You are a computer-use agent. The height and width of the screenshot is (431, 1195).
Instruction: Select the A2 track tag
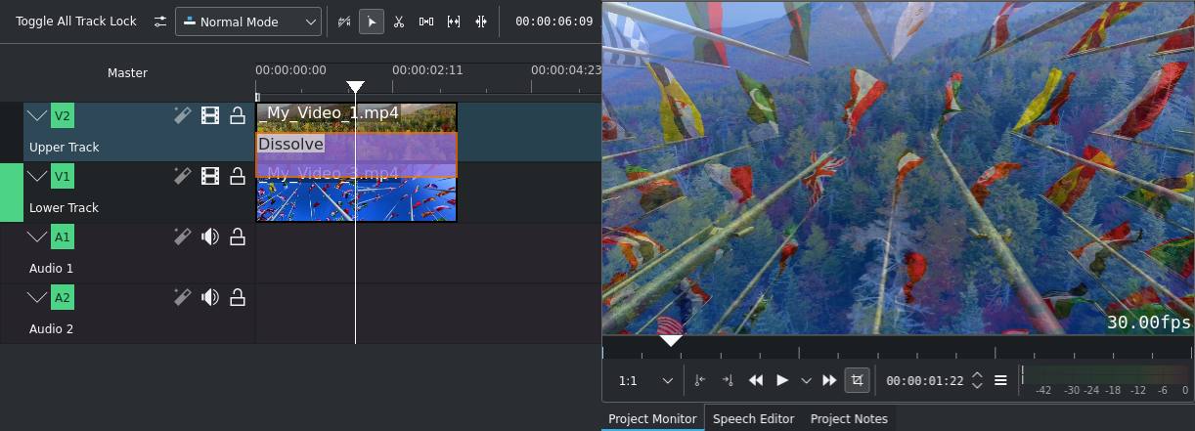[x=63, y=298]
